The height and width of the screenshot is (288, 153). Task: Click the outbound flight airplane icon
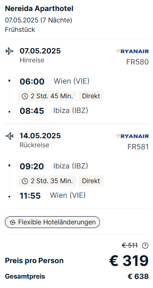click(9, 51)
